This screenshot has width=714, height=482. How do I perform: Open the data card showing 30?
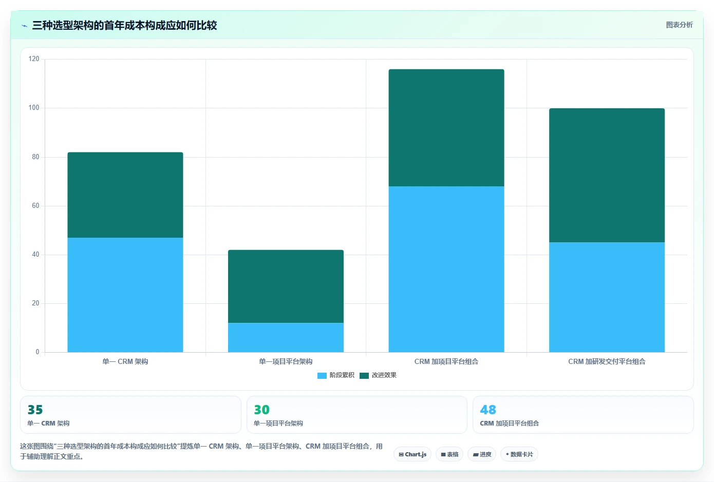(x=357, y=415)
